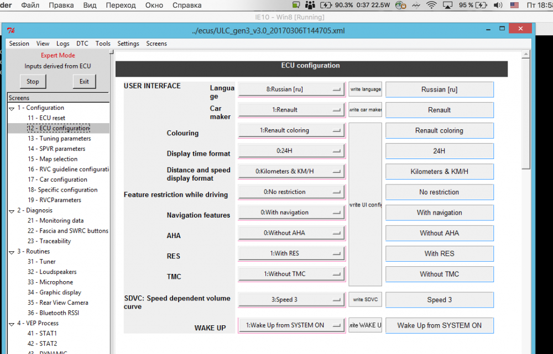Click the volume icon in the macOS menu bar

tap(498, 6)
